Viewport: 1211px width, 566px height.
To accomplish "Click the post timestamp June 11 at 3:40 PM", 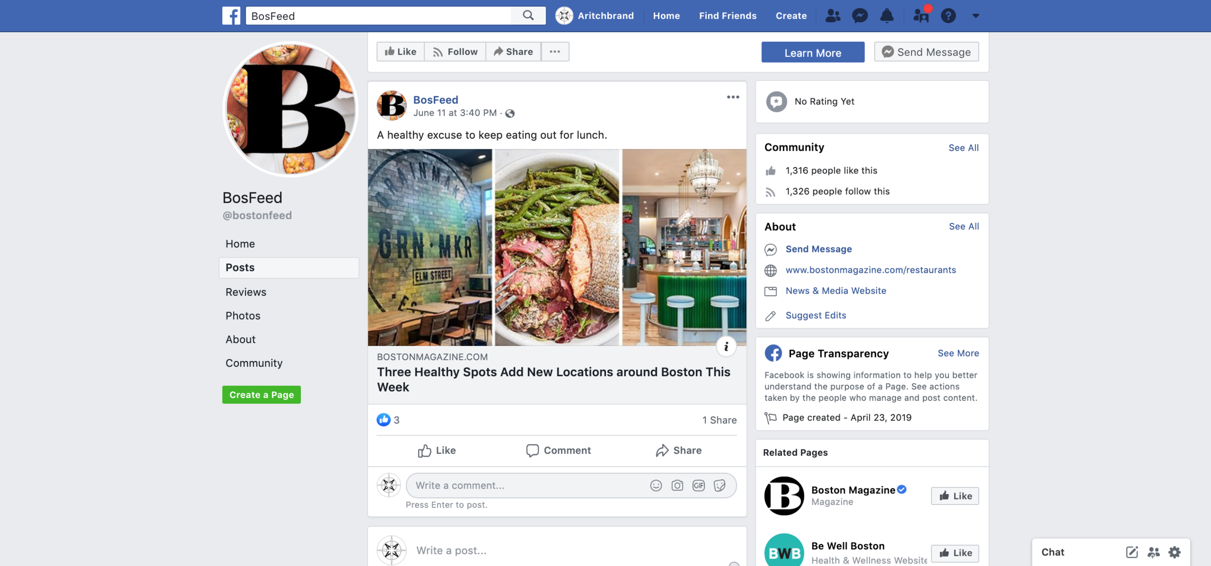I will point(455,113).
